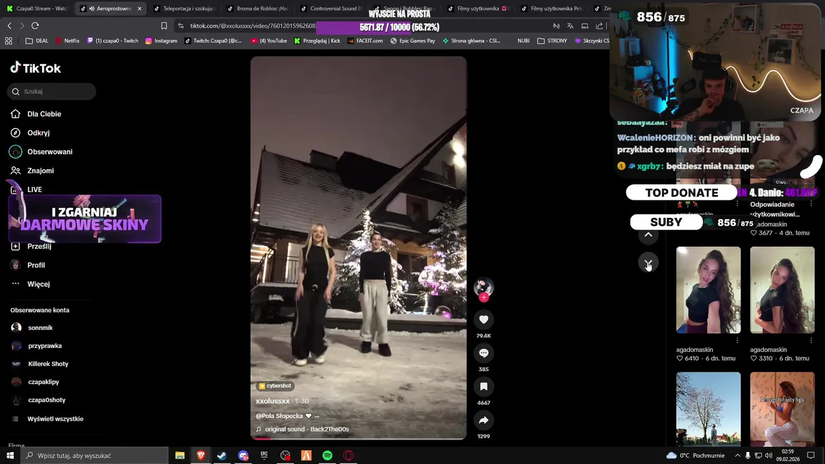Expand the system tray hidden icons
Image resolution: width=825 pixels, height=464 pixels.
coord(737,456)
